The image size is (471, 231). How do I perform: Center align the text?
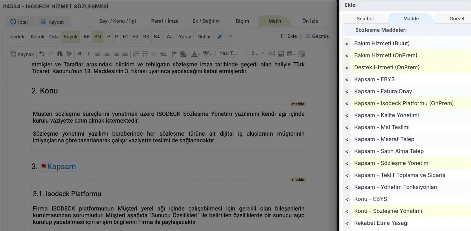pyautogui.click(x=107, y=54)
